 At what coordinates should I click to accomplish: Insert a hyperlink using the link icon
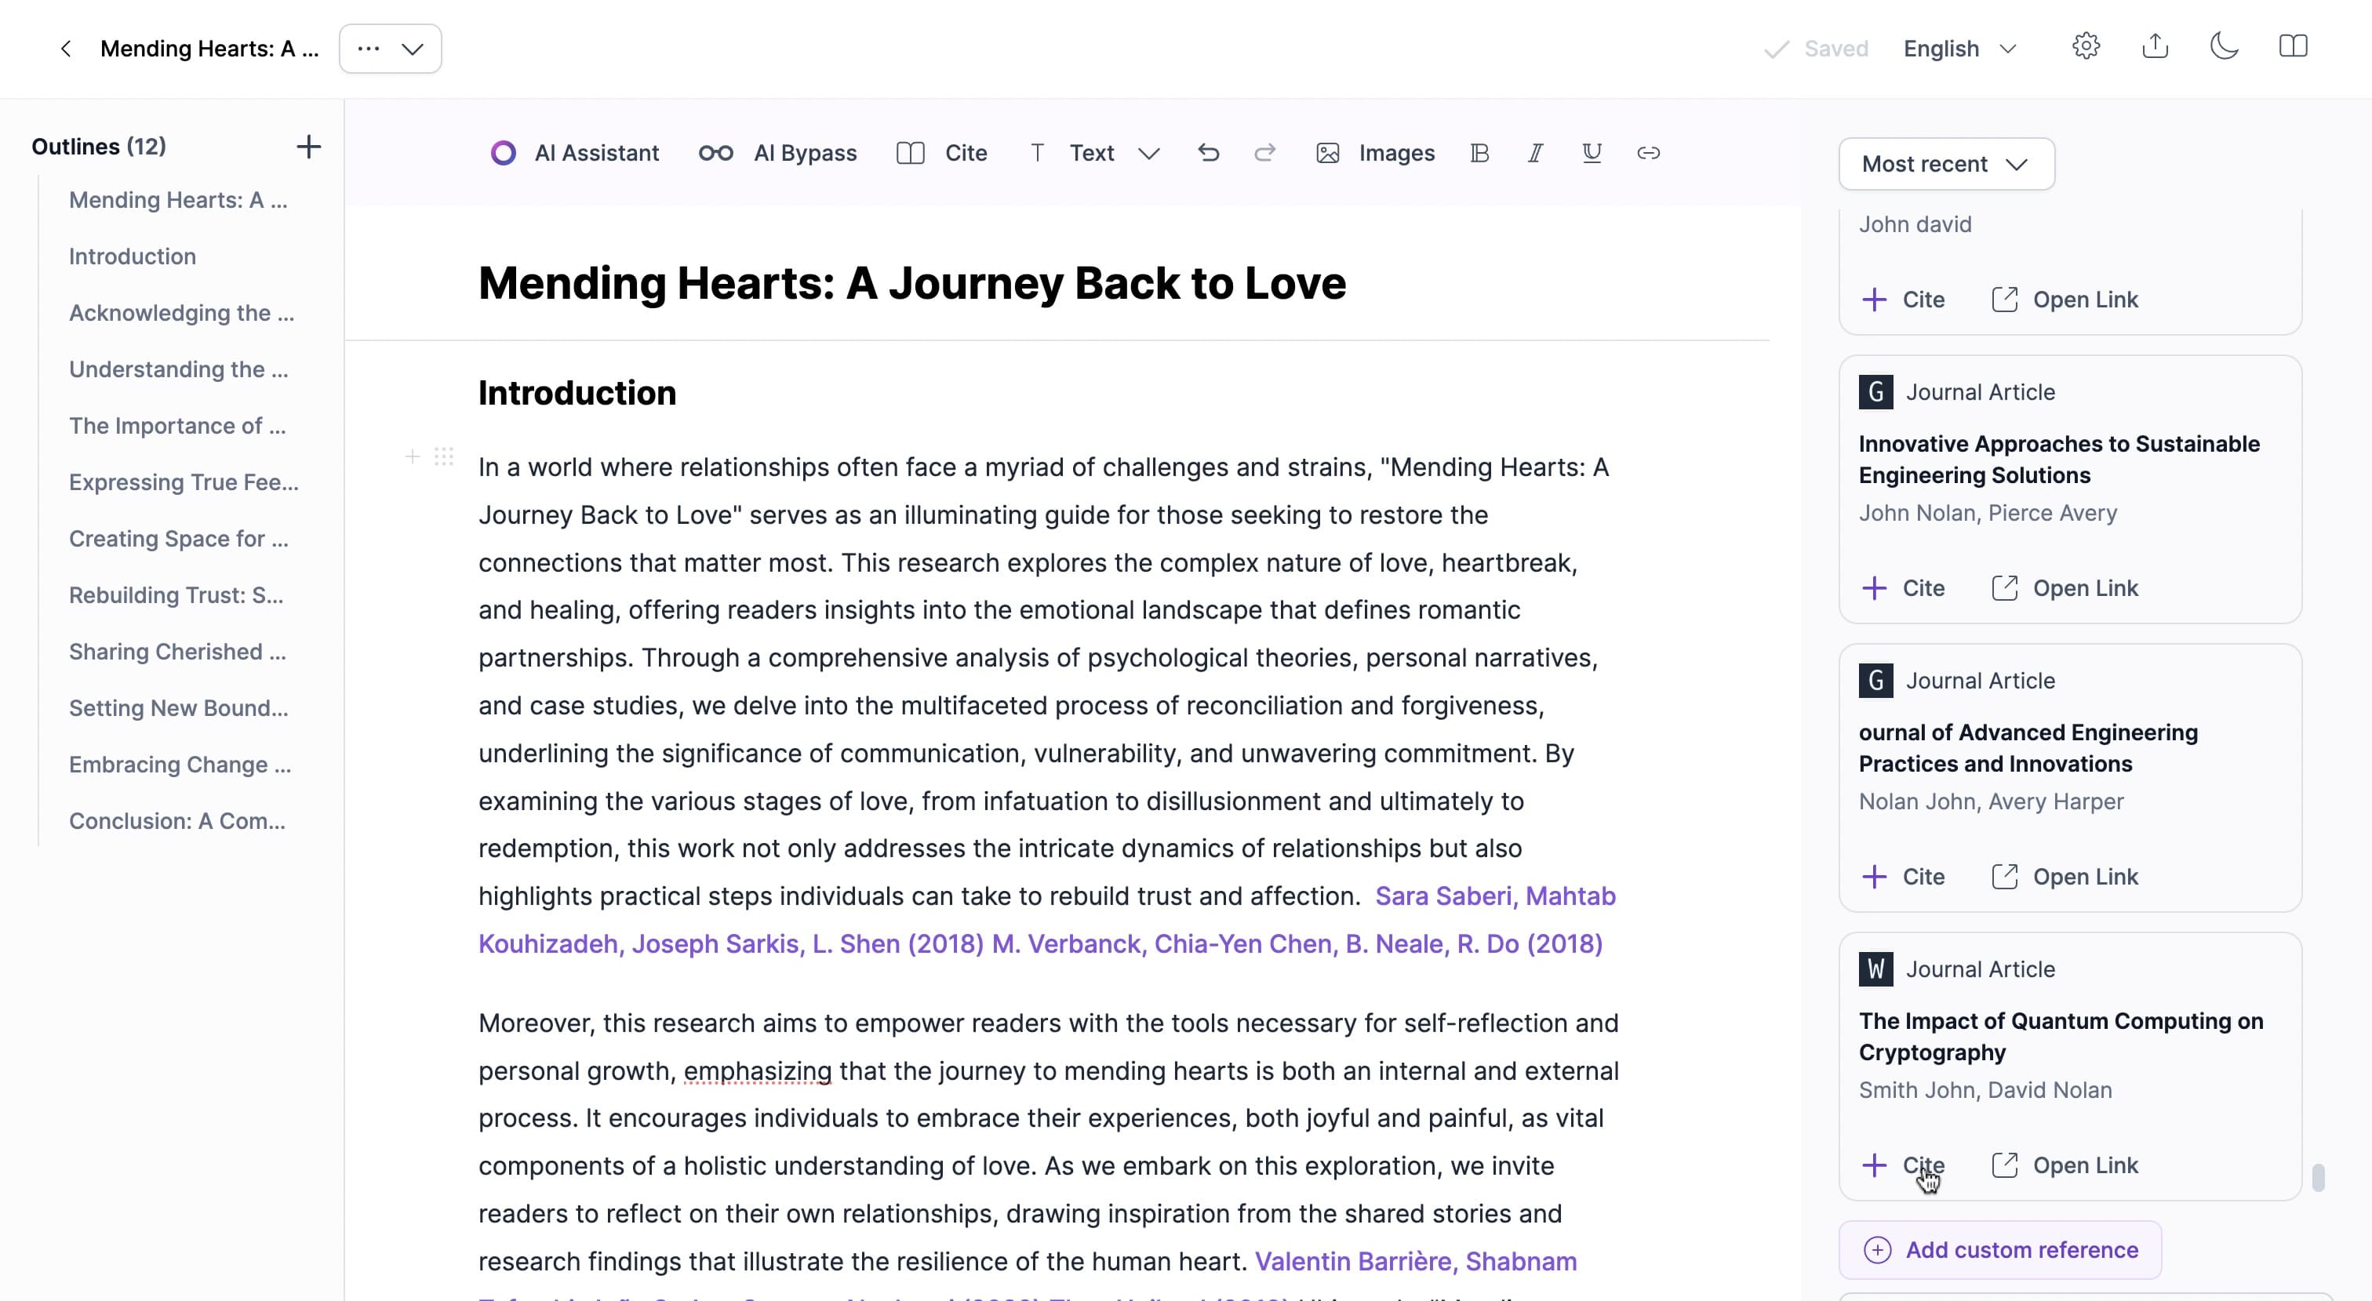point(1648,153)
